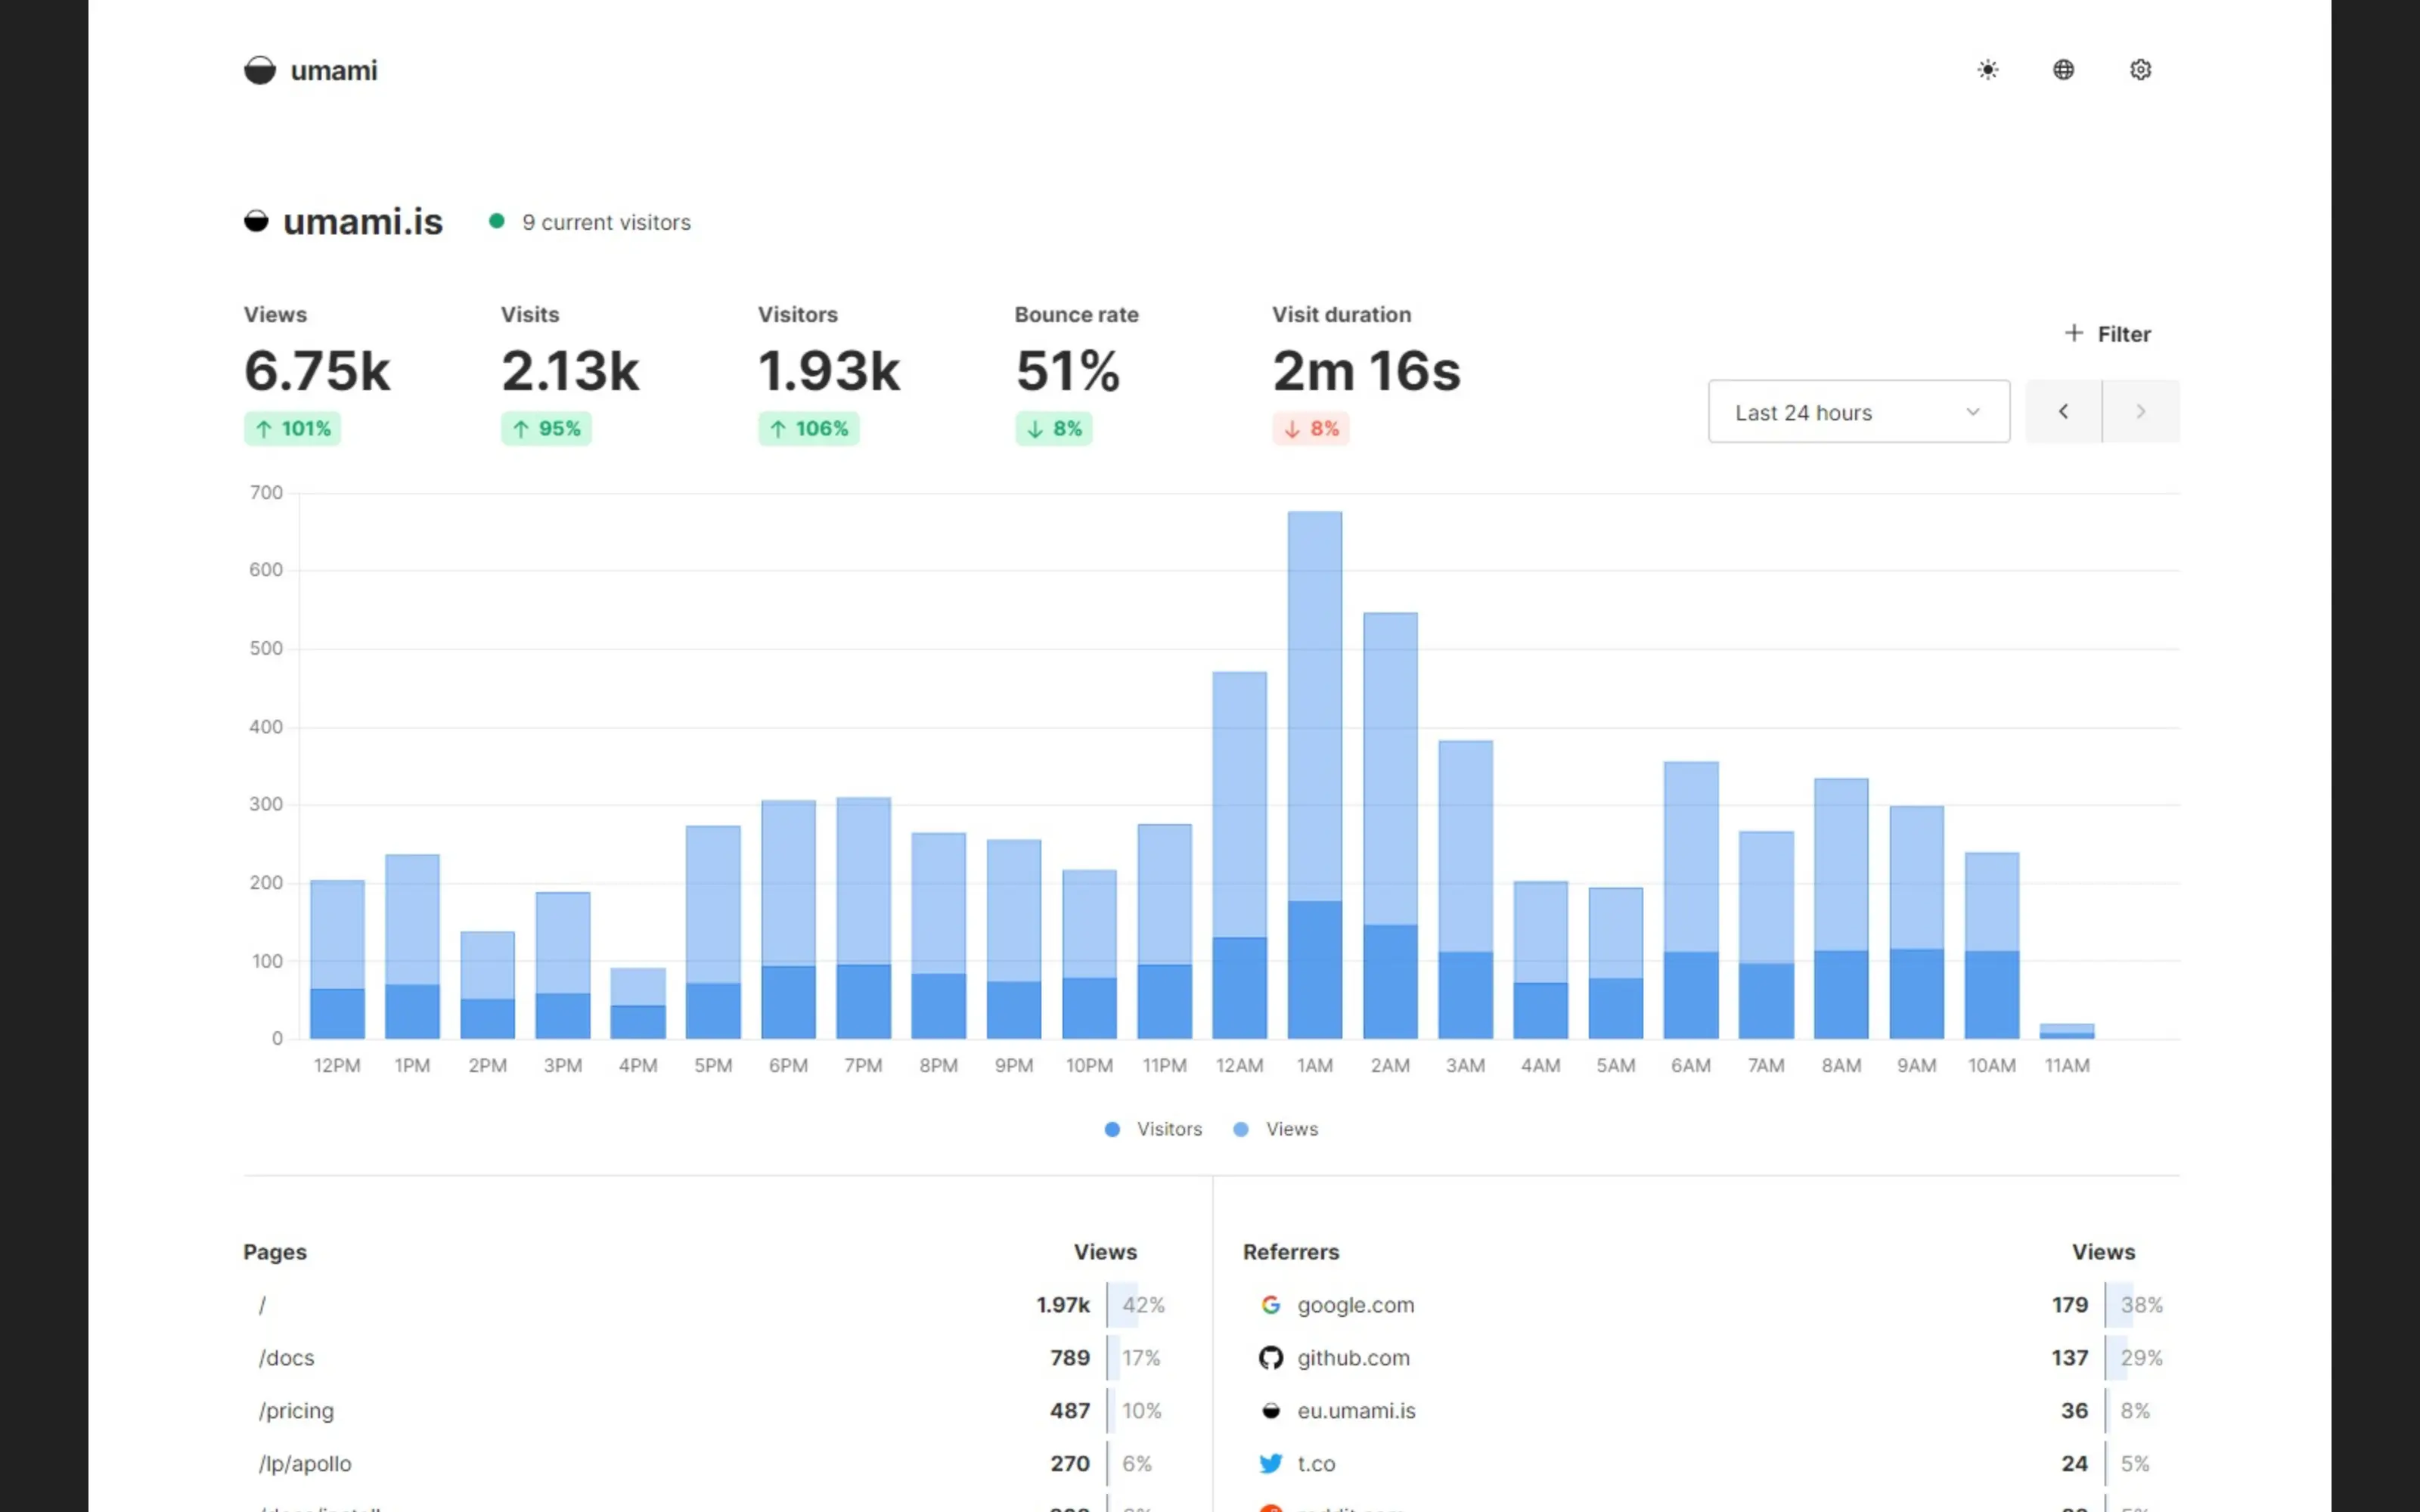Toggle the Visitors legend item in chart

pos(1153,1128)
